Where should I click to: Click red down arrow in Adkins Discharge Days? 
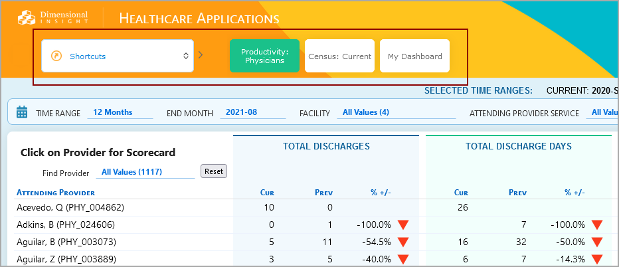click(x=596, y=224)
